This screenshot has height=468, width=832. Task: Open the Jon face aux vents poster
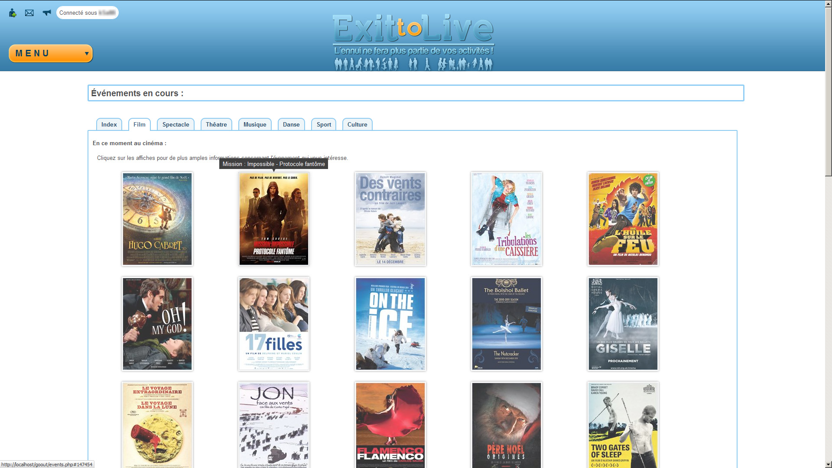[x=274, y=425]
